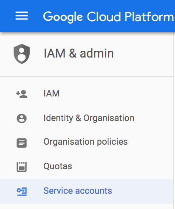The image size is (175, 209).
Task: Click the word Google in the header
Action: [63, 17]
